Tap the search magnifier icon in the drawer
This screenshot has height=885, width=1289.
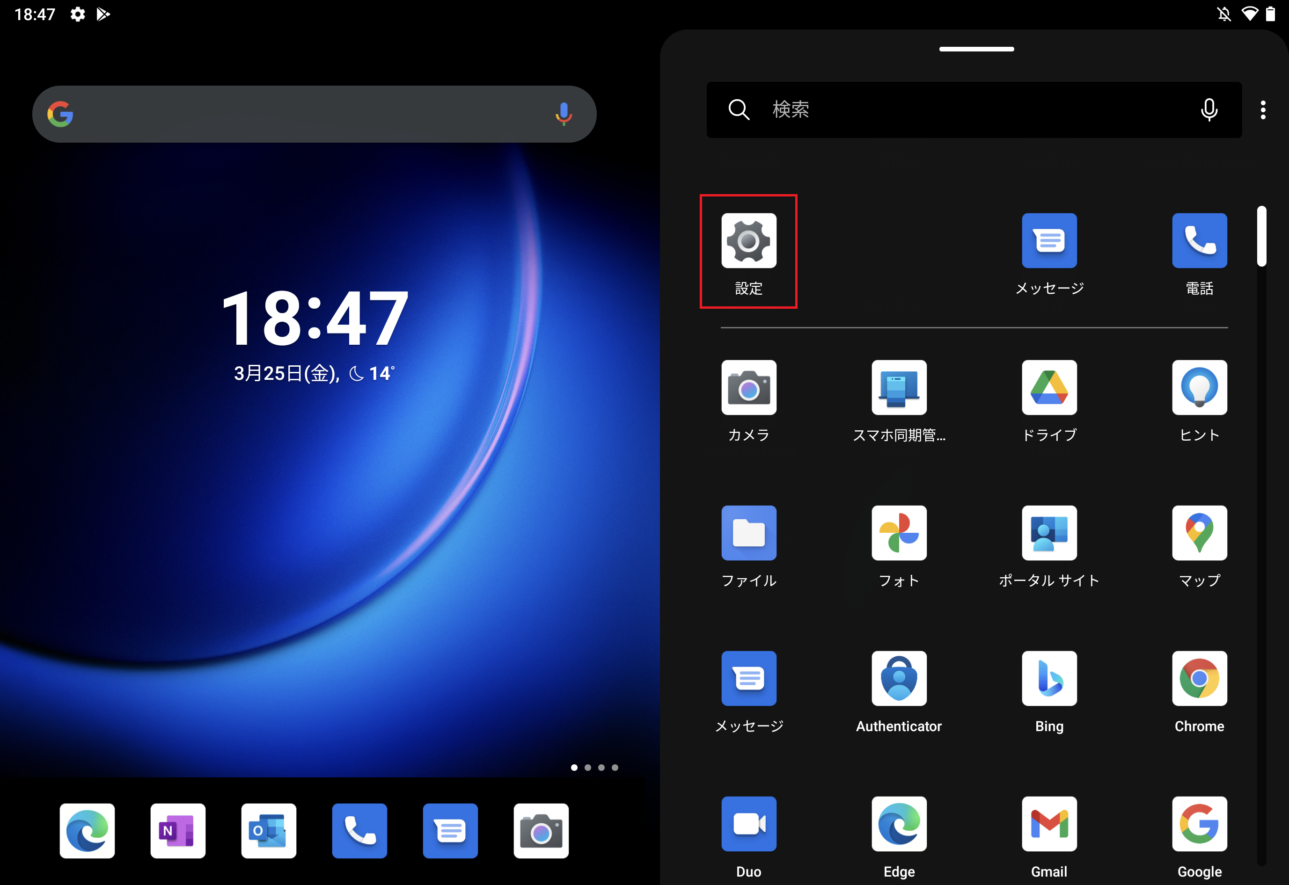click(x=739, y=110)
